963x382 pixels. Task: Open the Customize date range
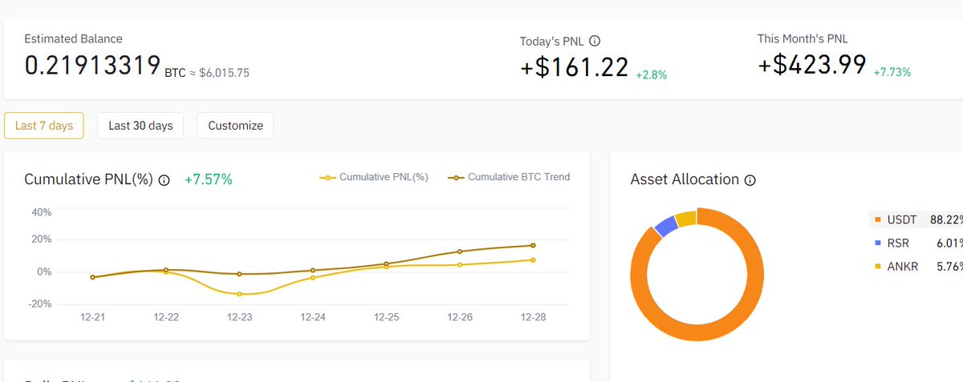coord(235,126)
